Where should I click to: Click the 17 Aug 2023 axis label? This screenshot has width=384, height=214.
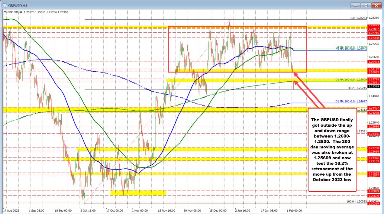click(11, 210)
